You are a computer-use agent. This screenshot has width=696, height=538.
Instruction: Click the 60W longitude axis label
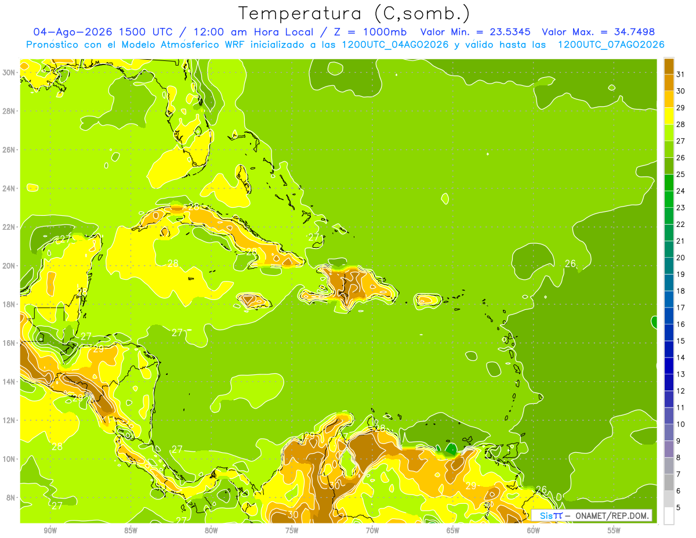(x=534, y=530)
